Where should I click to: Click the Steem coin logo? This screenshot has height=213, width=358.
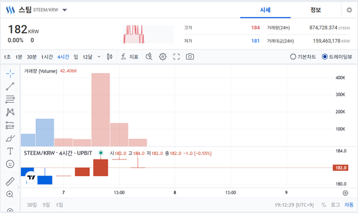[10, 10]
